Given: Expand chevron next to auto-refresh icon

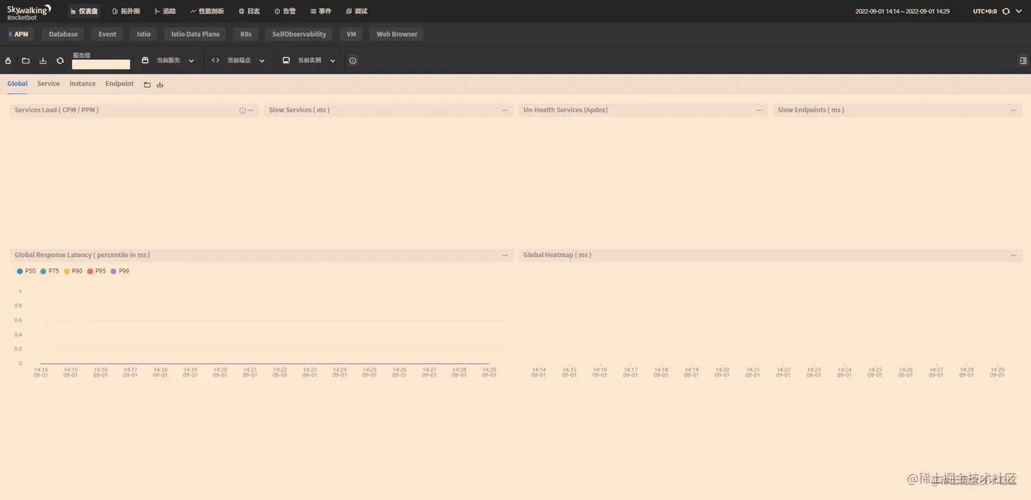Looking at the screenshot, I should [x=1018, y=12].
